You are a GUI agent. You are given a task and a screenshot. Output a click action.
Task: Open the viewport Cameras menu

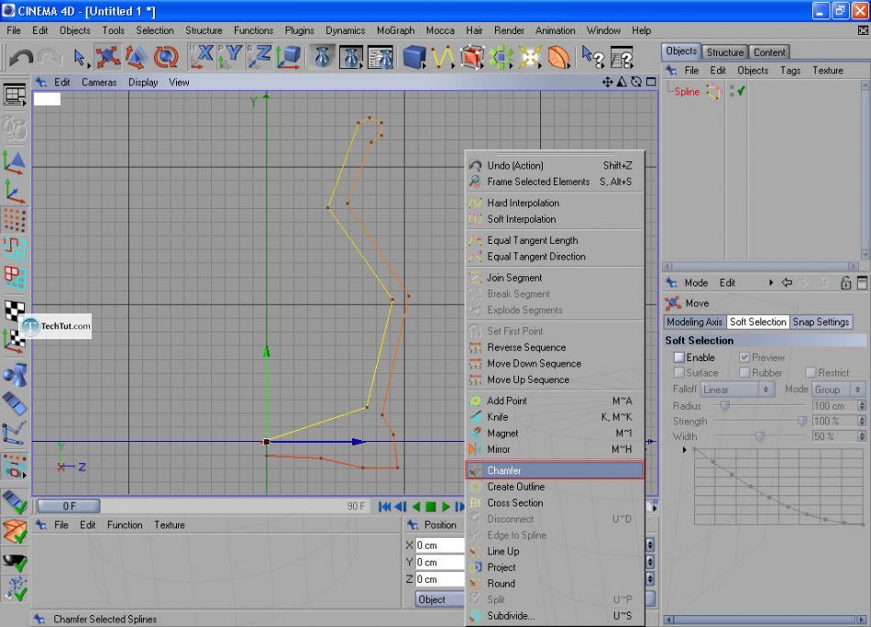point(99,82)
